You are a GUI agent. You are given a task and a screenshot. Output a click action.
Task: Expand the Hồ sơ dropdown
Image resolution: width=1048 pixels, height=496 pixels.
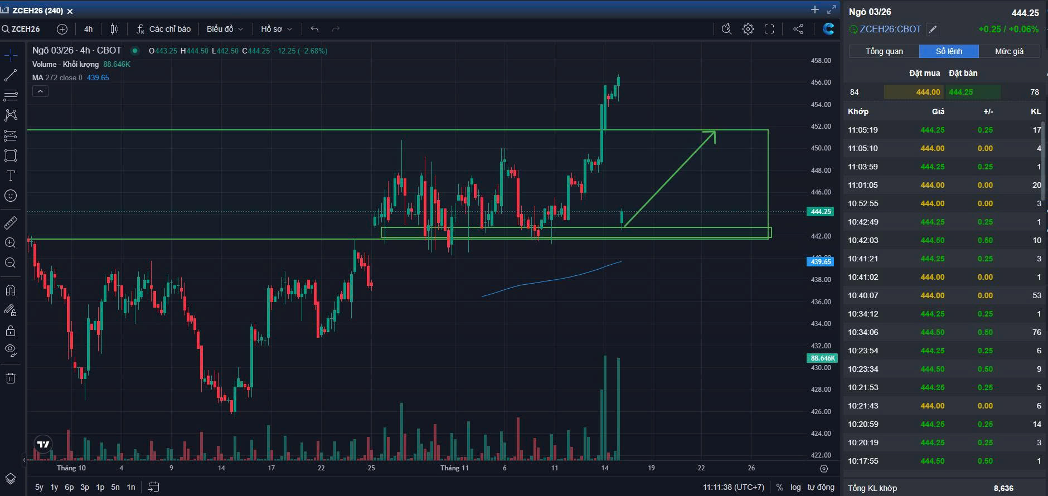[x=276, y=29]
